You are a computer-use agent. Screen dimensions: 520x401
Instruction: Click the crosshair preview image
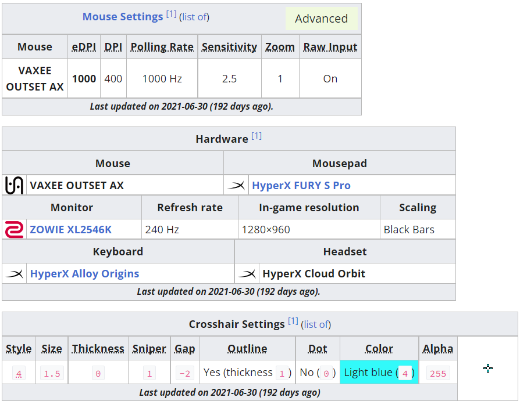(488, 368)
